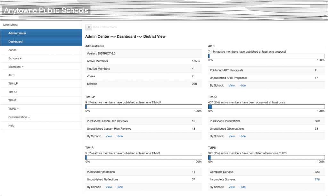Image resolution: width=328 pixels, height=196 pixels.
Task: Open Help from the main menu
Action: point(12,125)
